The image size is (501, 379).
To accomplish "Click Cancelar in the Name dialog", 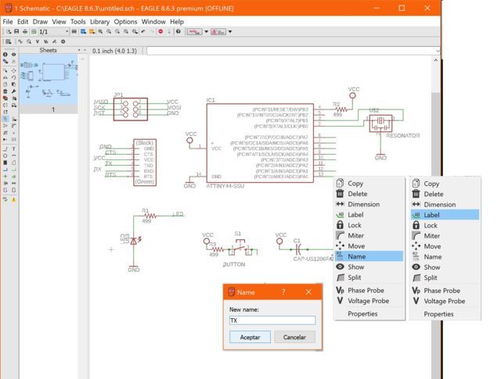I will [294, 338].
